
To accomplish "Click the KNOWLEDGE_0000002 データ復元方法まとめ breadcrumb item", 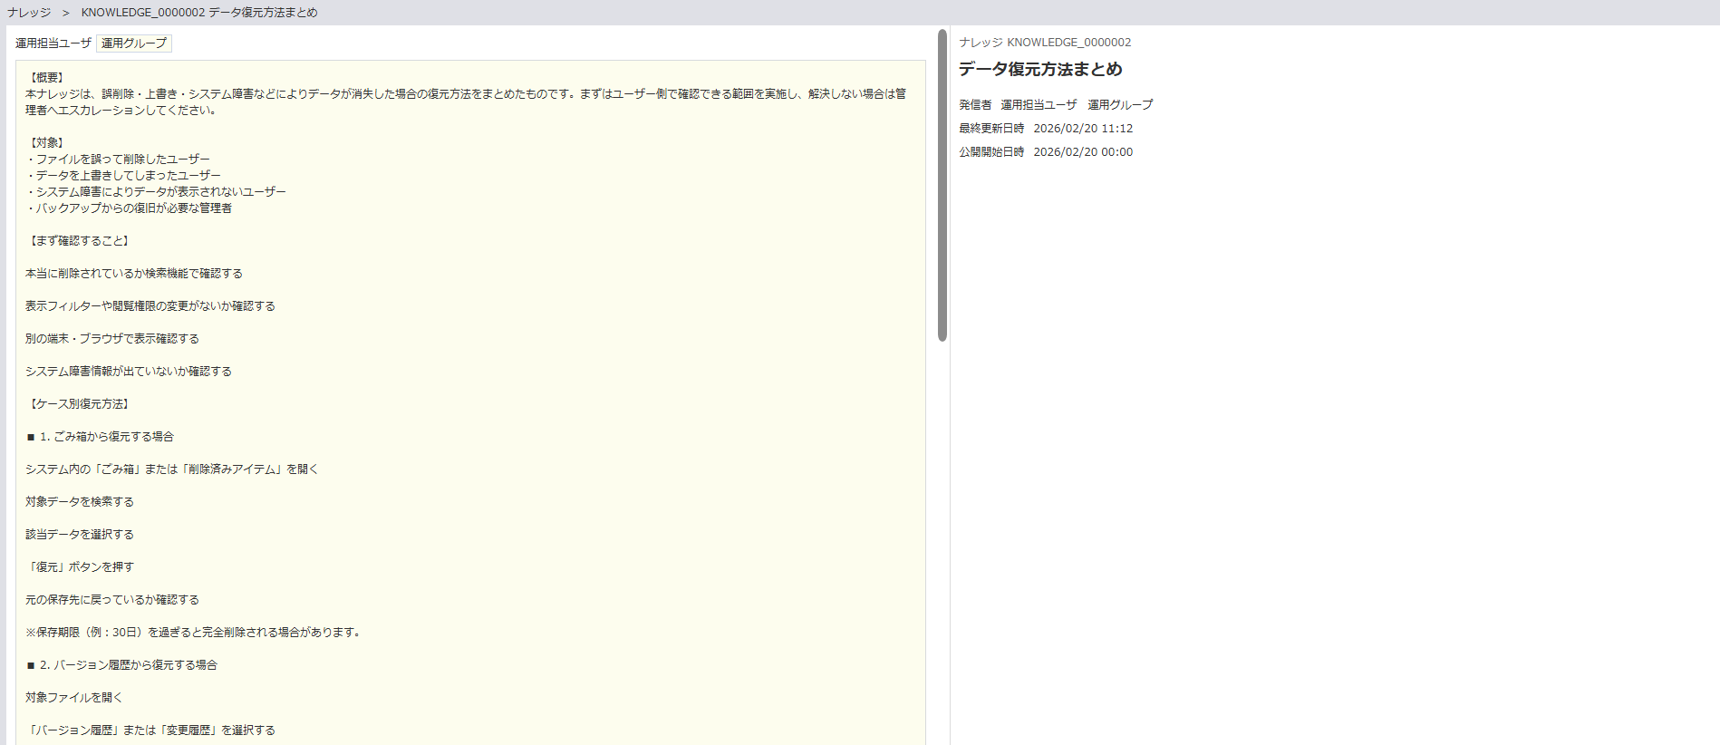I will point(199,13).
